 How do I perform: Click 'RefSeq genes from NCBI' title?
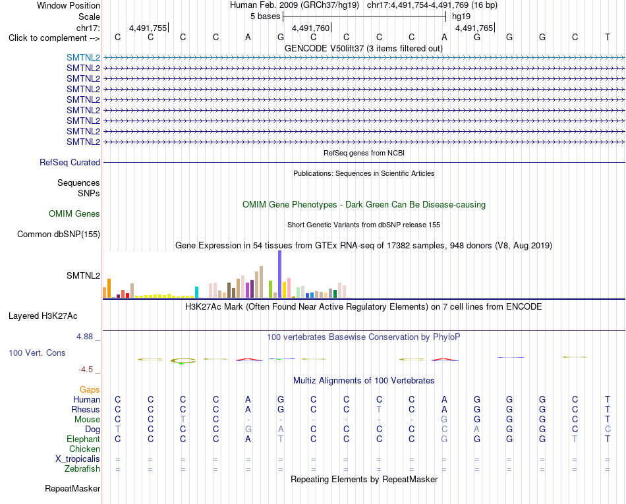[x=364, y=153]
